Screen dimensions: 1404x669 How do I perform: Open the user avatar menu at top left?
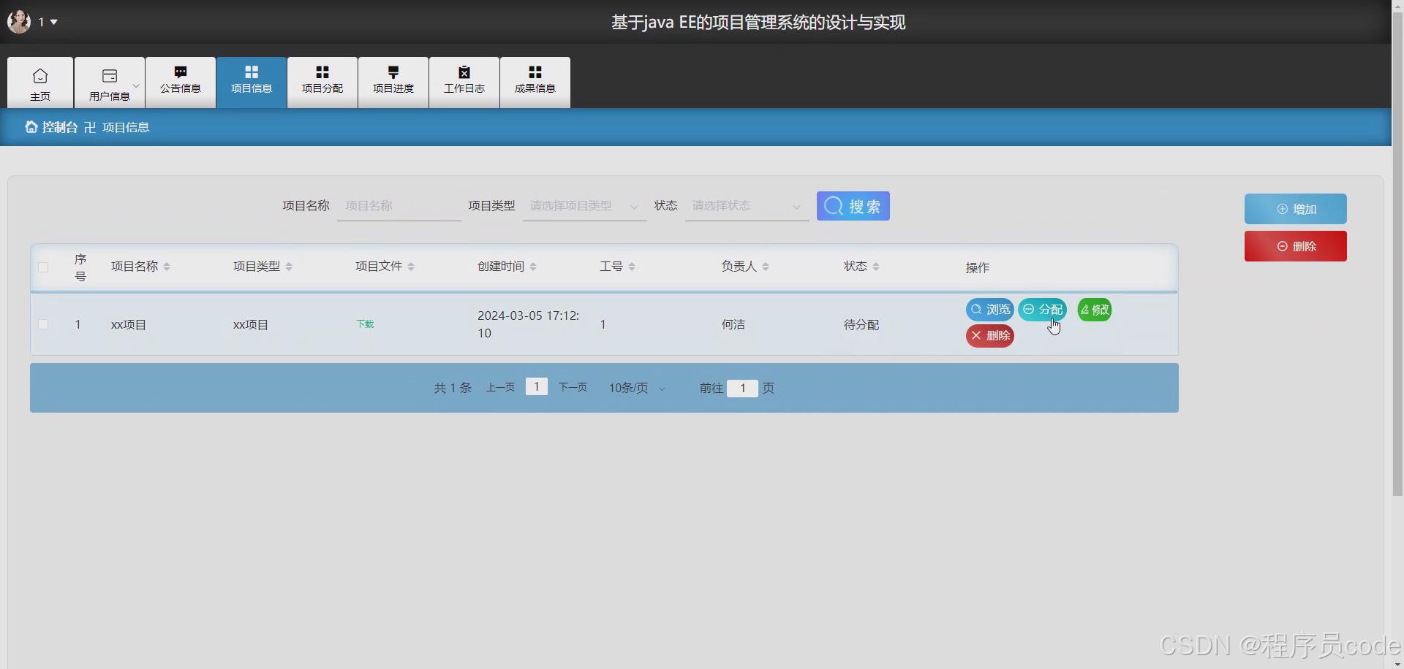click(x=19, y=21)
